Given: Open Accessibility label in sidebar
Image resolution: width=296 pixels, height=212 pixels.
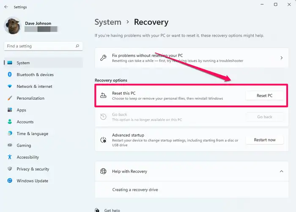Looking at the screenshot, I should (28, 157).
